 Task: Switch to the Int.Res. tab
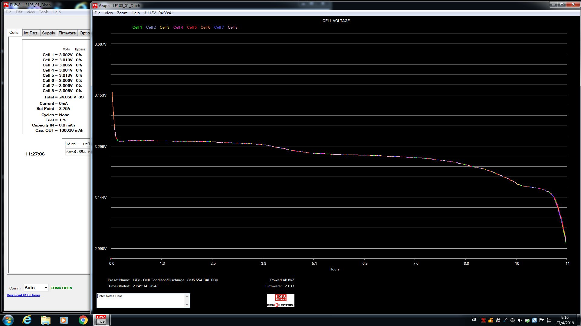click(31, 33)
